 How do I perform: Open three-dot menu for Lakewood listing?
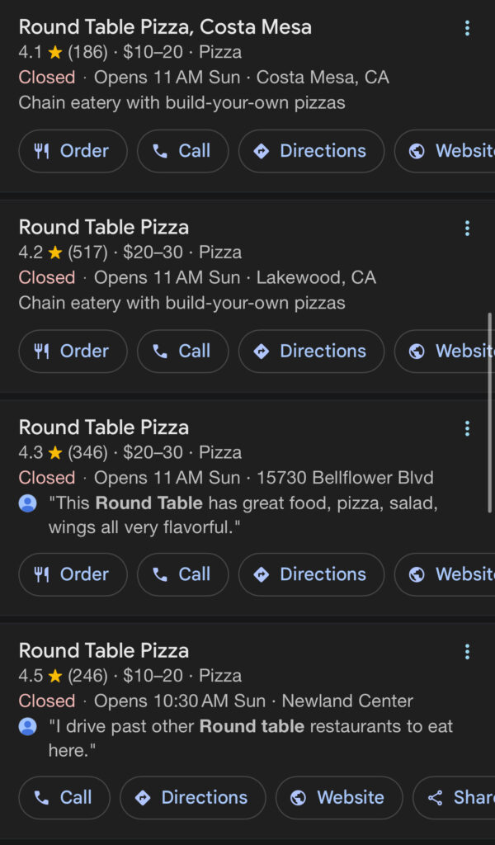click(467, 229)
